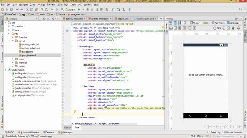The image size is (247, 138).
Task: Click the Help question mark icon
Action: tap(130, 10)
